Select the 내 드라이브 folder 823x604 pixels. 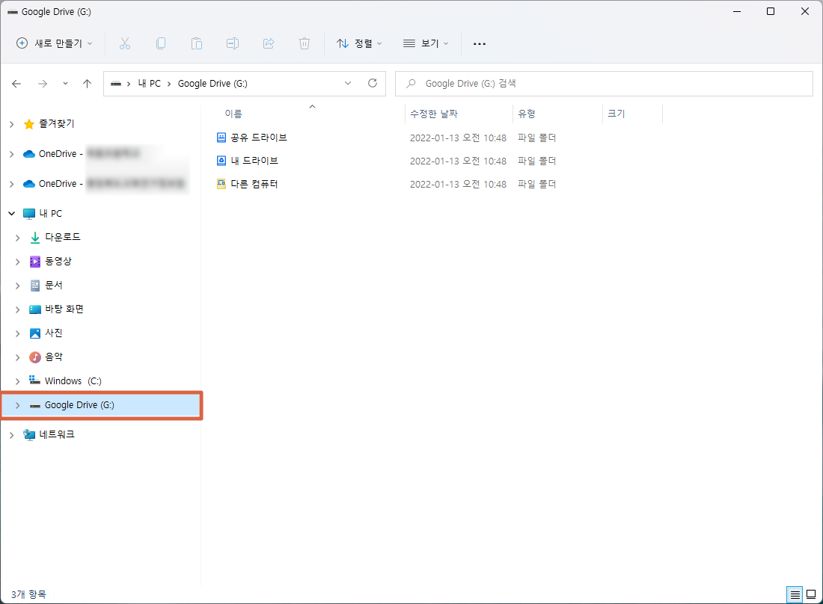[x=254, y=161]
